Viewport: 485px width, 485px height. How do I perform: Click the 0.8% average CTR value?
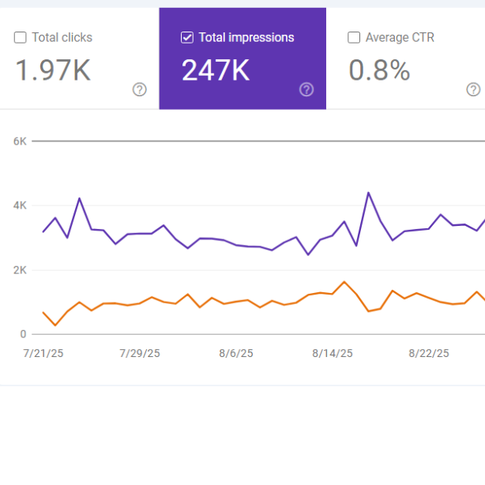379,71
